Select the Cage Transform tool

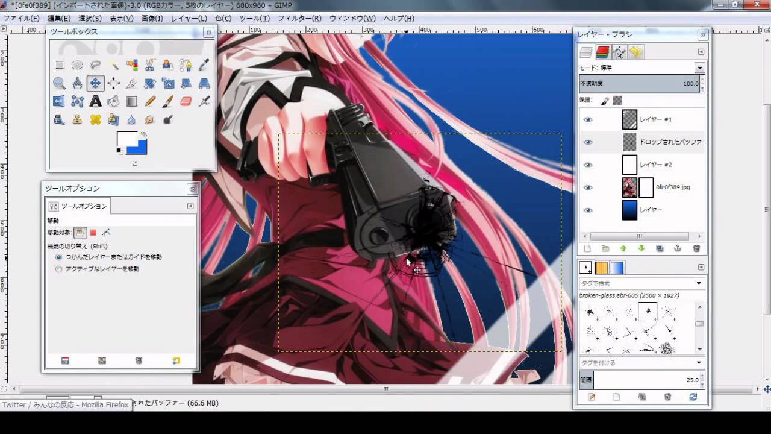(77, 101)
